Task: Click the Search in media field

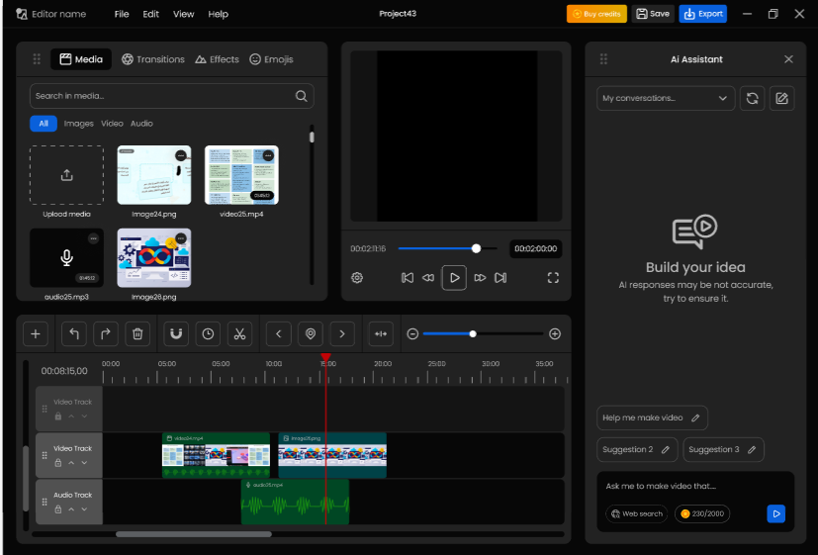Action: point(172,96)
